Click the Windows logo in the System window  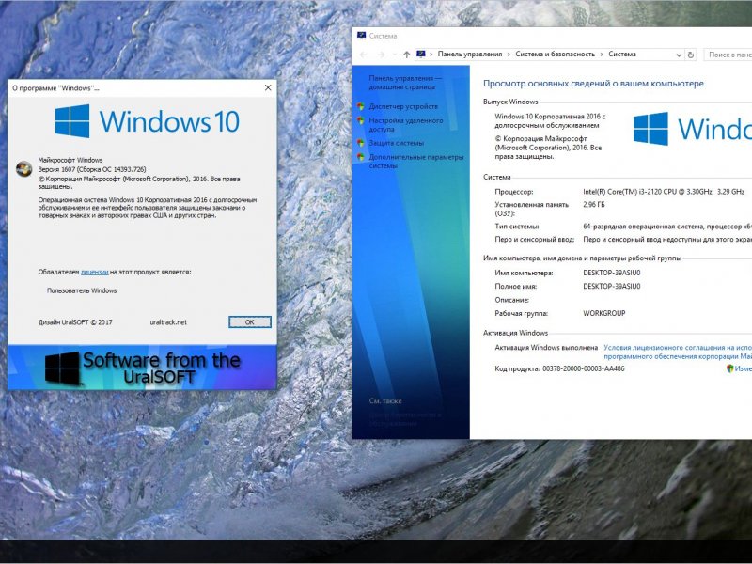pyautogui.click(x=693, y=129)
